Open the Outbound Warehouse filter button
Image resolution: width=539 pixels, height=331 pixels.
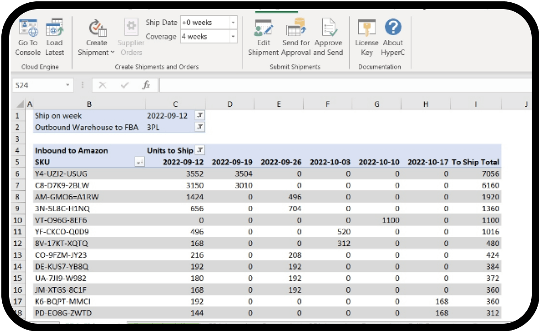(x=200, y=127)
